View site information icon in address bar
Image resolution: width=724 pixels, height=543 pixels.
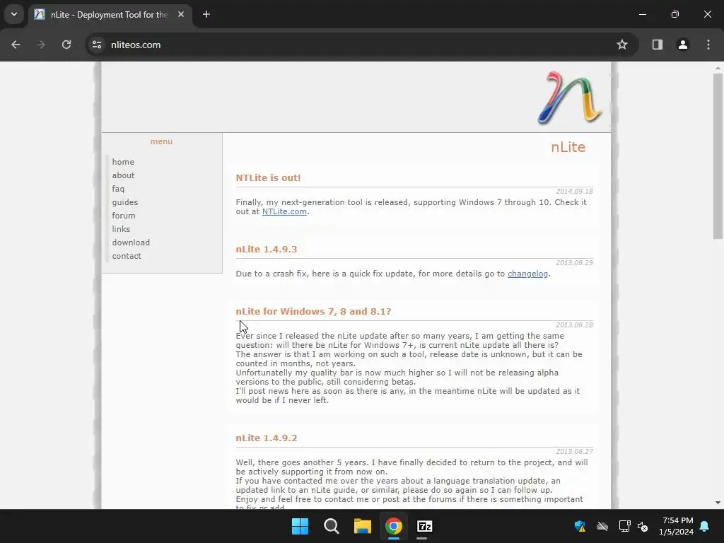[x=97, y=45]
